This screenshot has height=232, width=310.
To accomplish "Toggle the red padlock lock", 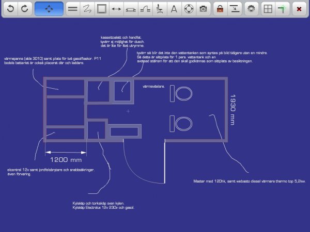I will click(x=220, y=9).
